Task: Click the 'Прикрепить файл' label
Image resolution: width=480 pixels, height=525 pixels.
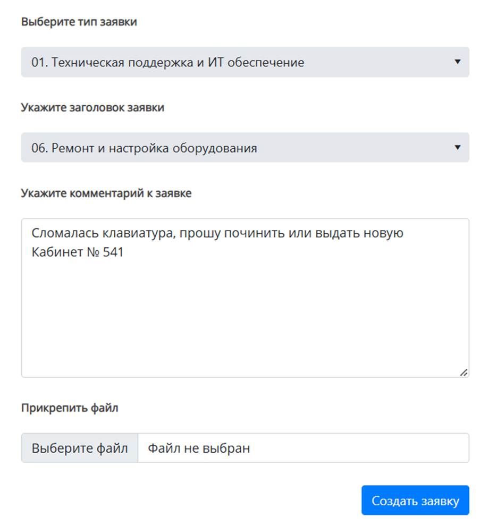Action: [70, 408]
